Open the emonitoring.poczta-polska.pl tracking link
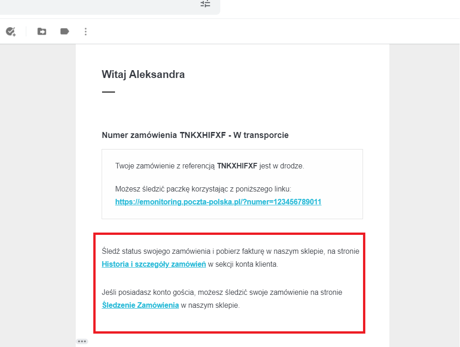The width and height of the screenshot is (460, 347). click(218, 202)
